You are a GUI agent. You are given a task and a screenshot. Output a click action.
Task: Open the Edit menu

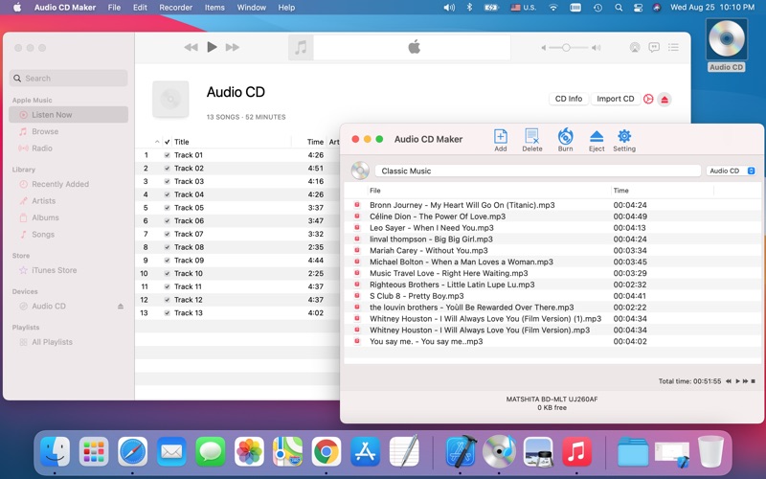pos(140,8)
